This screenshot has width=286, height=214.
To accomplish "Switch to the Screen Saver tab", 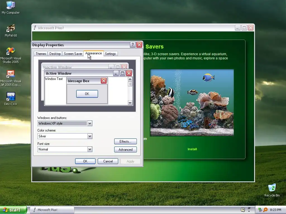I will [73, 54].
